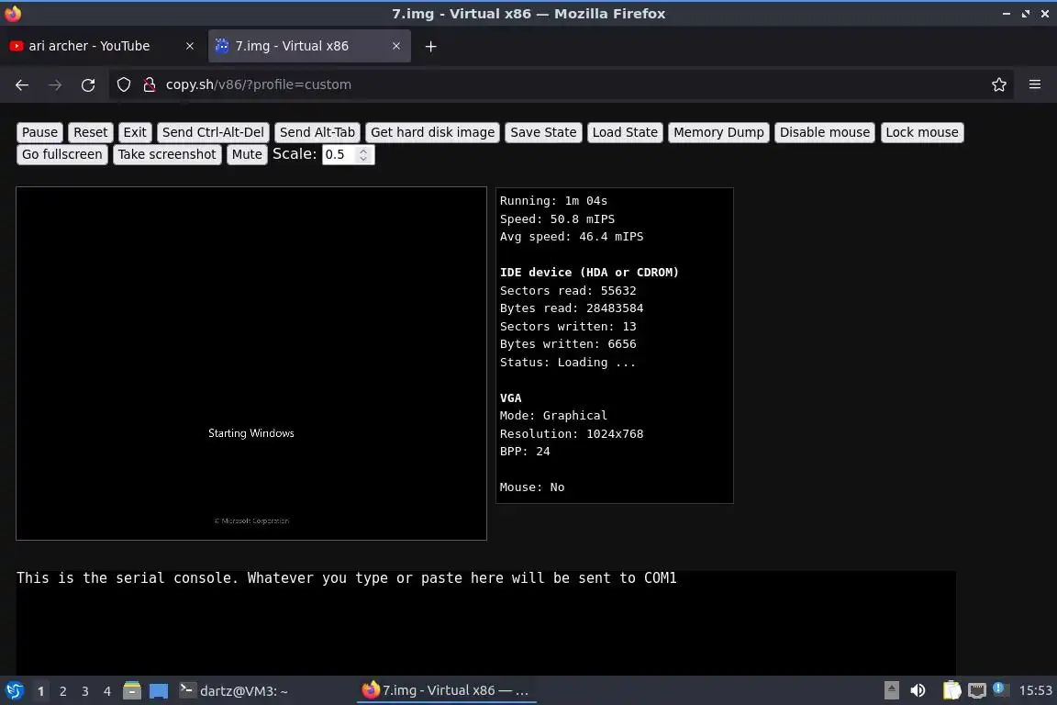Viewport: 1057px width, 705px height.
Task: Switch to workspace 3
Action: pos(85,691)
